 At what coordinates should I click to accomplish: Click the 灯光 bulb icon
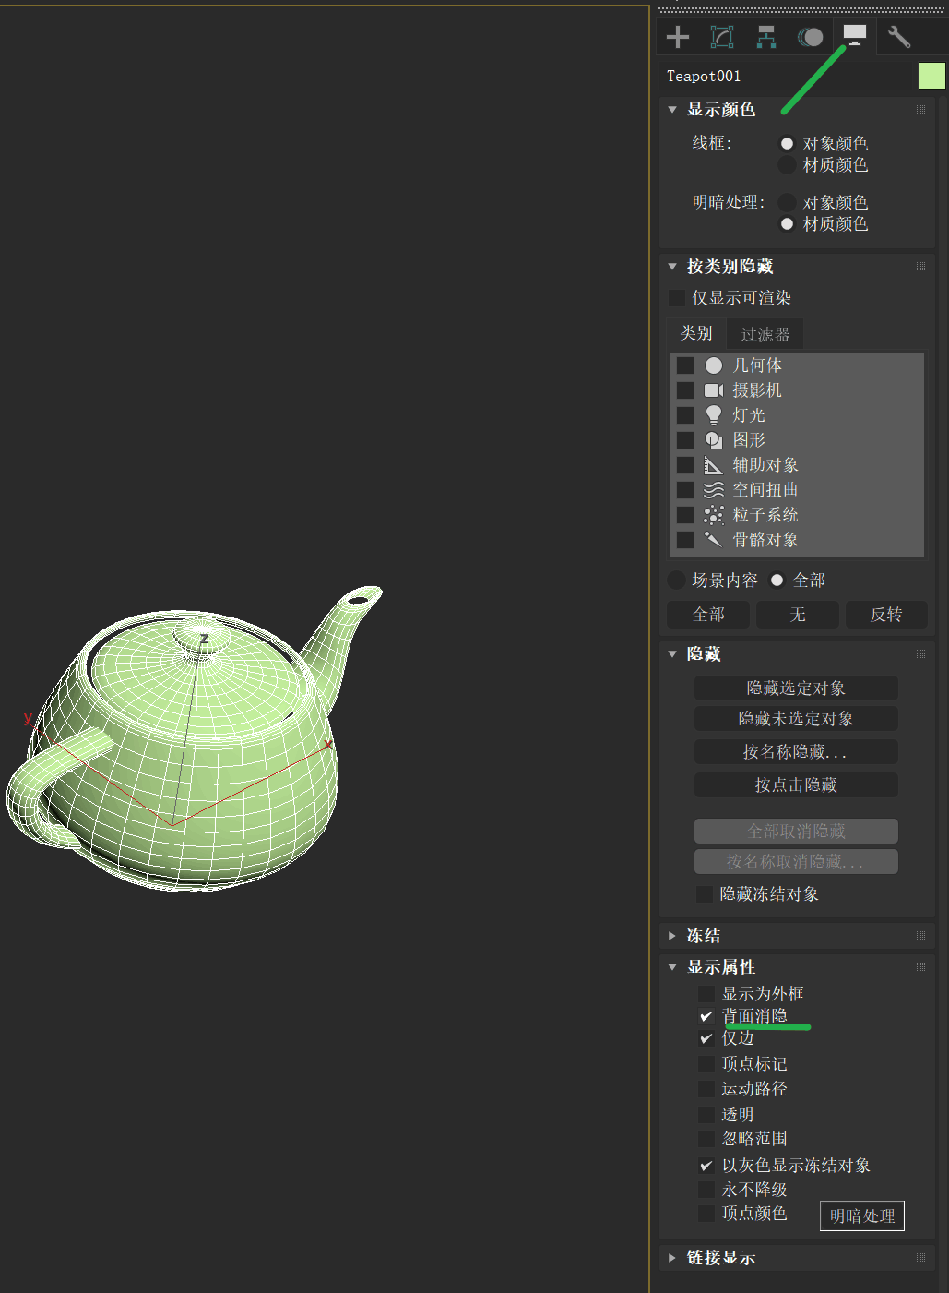(714, 415)
